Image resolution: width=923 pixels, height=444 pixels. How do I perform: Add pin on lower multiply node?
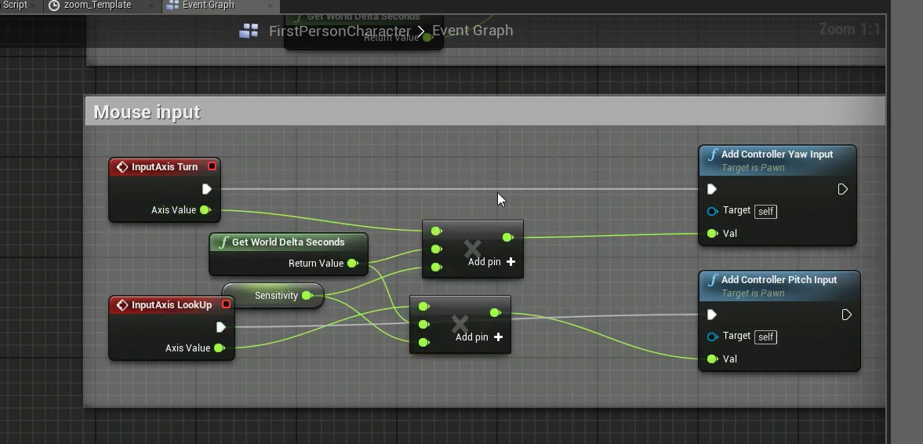coord(479,337)
